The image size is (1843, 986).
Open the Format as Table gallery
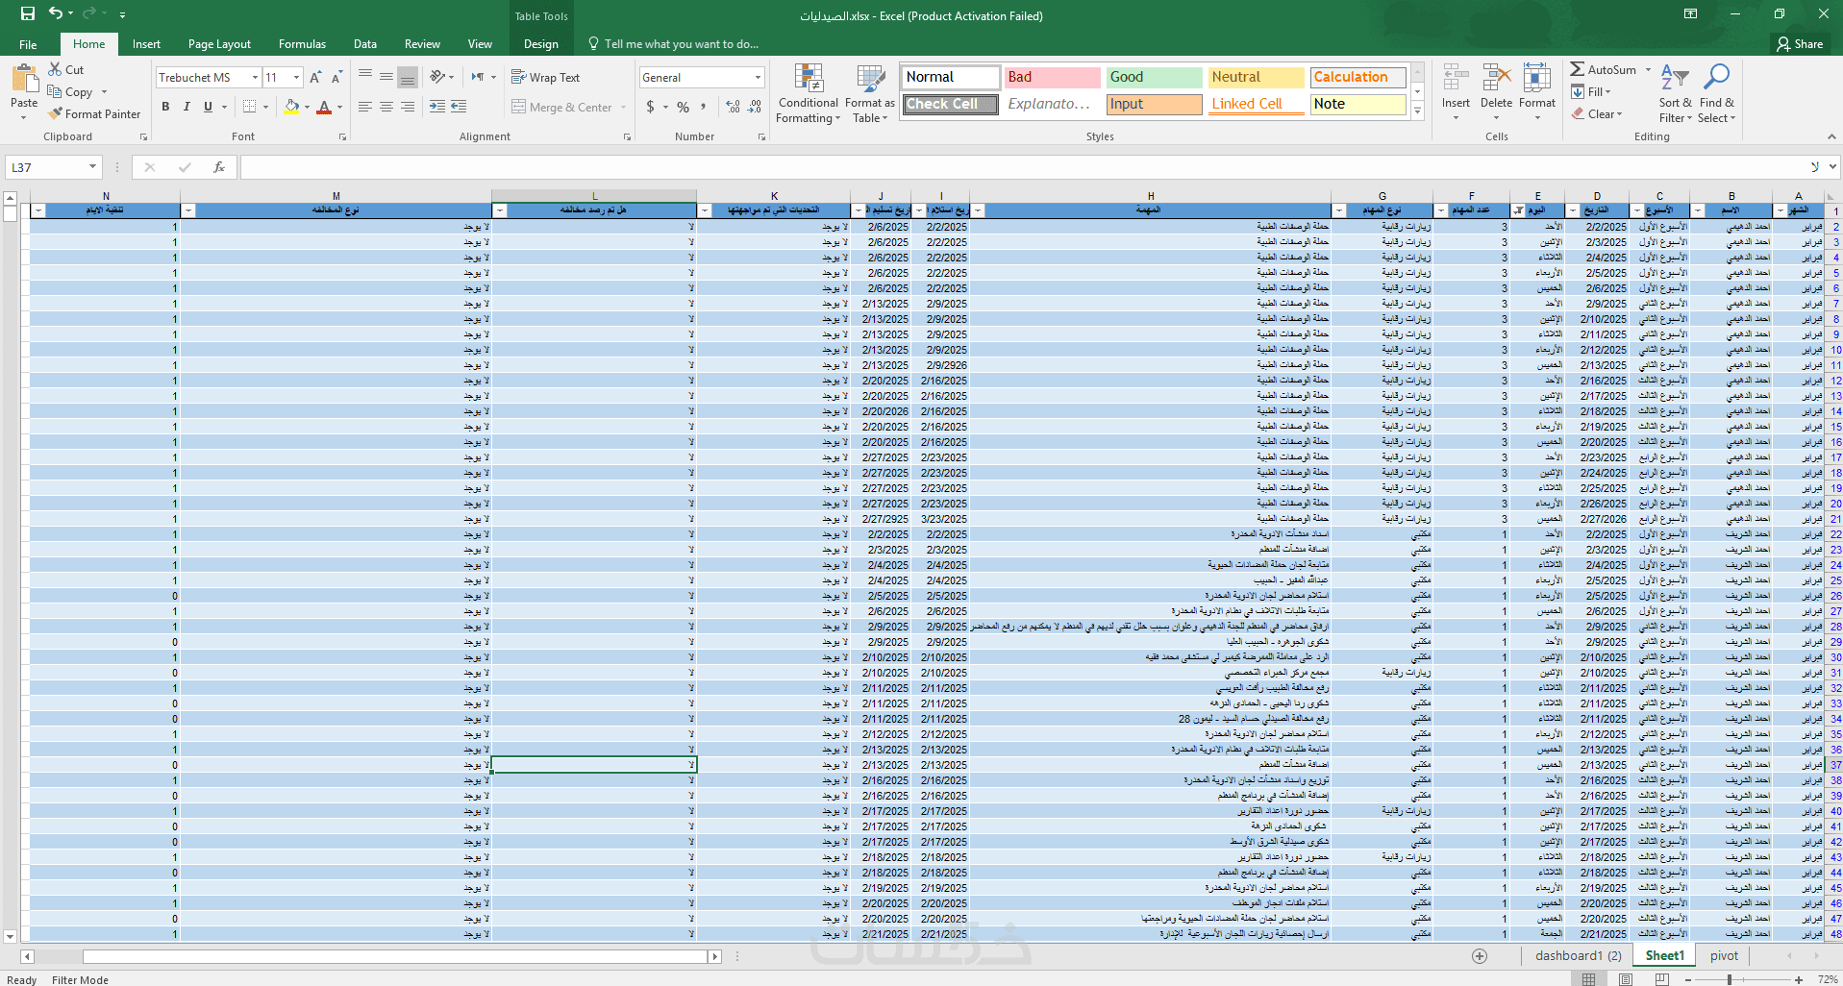click(870, 80)
